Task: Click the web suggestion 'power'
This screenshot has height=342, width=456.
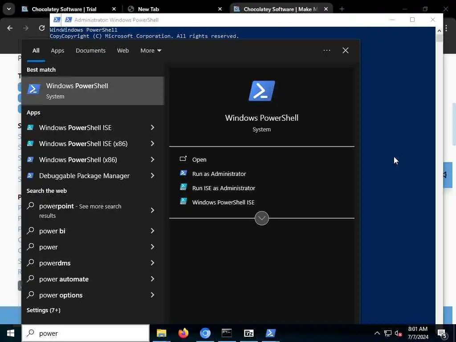Action: tap(48, 247)
